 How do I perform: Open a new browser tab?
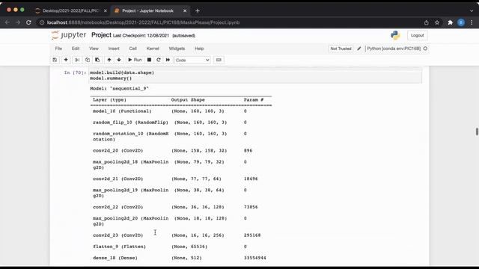coord(198,10)
